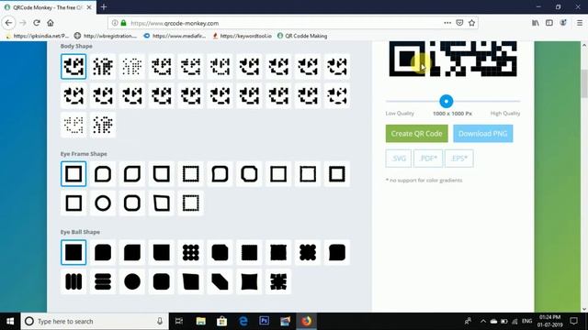Show hidden system tray icons
Screen dimensions: 588x330
point(483,321)
